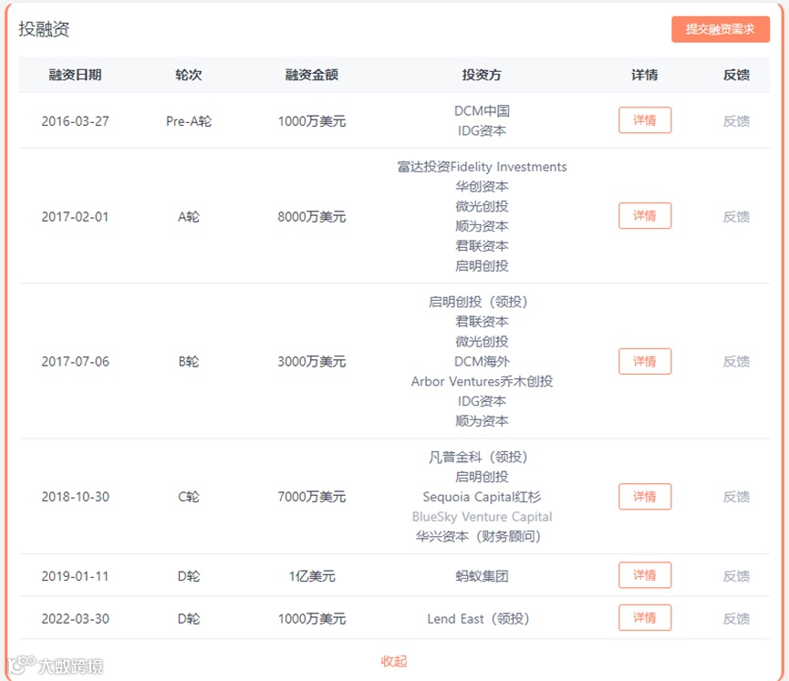Select the 反馈 column header

pos(736,75)
